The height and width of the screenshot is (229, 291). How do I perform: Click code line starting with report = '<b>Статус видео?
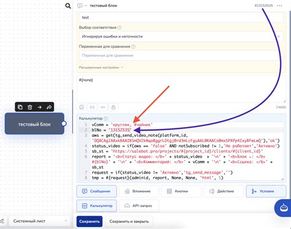[182, 162]
